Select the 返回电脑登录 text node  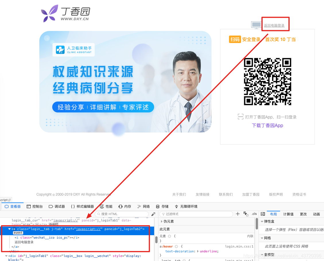point(24,242)
